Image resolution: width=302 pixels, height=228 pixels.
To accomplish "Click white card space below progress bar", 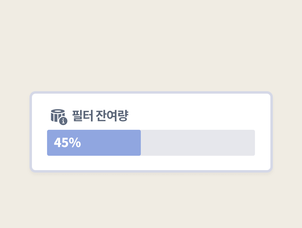I will [151, 163].
